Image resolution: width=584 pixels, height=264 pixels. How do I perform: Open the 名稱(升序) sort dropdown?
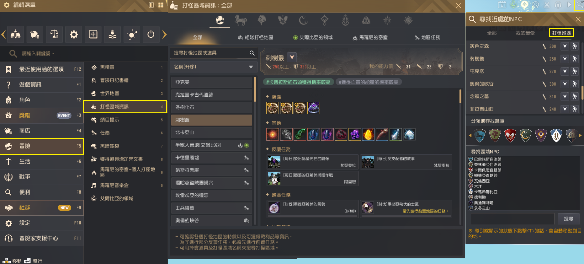point(214,67)
